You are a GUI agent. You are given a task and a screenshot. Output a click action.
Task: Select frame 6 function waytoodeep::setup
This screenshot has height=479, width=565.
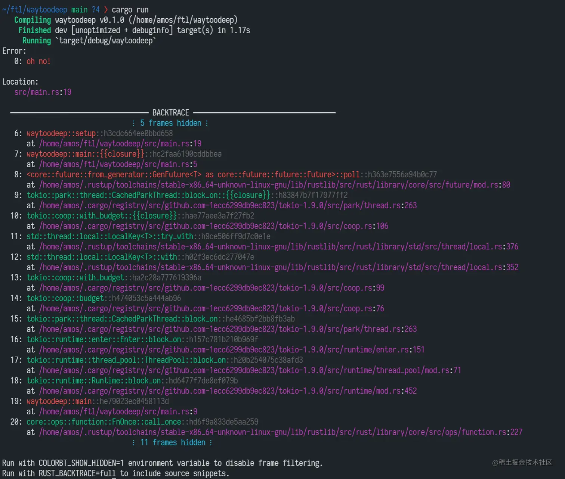coord(61,133)
